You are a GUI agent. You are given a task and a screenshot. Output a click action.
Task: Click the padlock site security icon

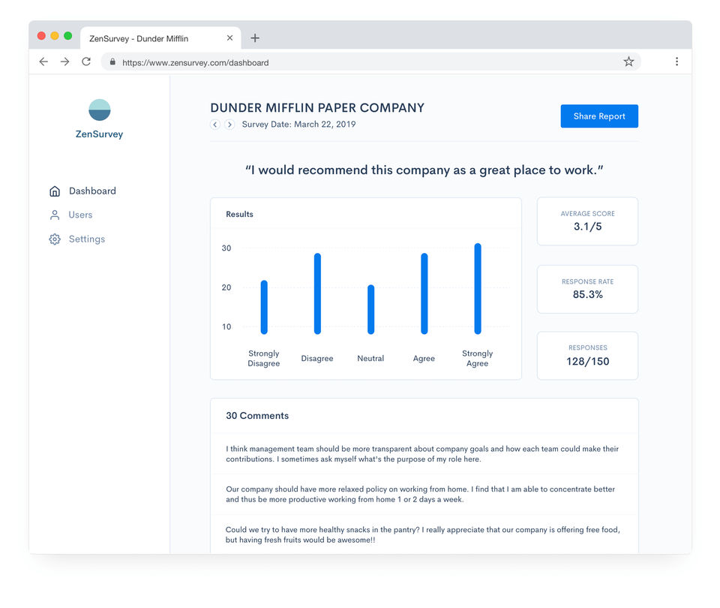112,62
